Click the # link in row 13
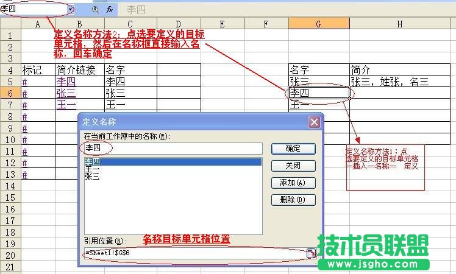Screen dimensions: 456x274 25,175
